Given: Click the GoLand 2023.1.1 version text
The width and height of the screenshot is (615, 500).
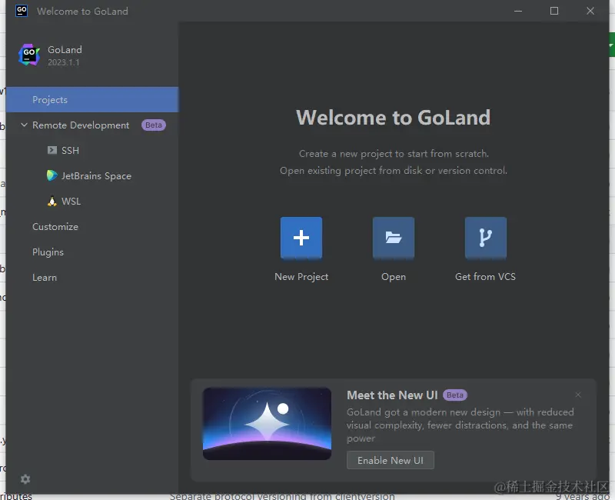Looking at the screenshot, I should tap(64, 62).
